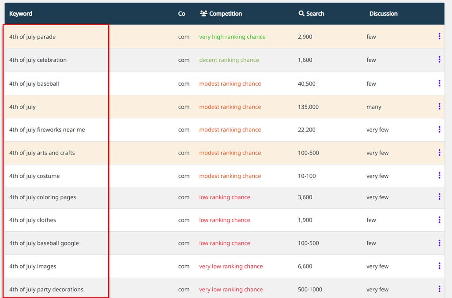Click search volume 40,500
Image resolution: width=452 pixels, height=298 pixels.
307,84
